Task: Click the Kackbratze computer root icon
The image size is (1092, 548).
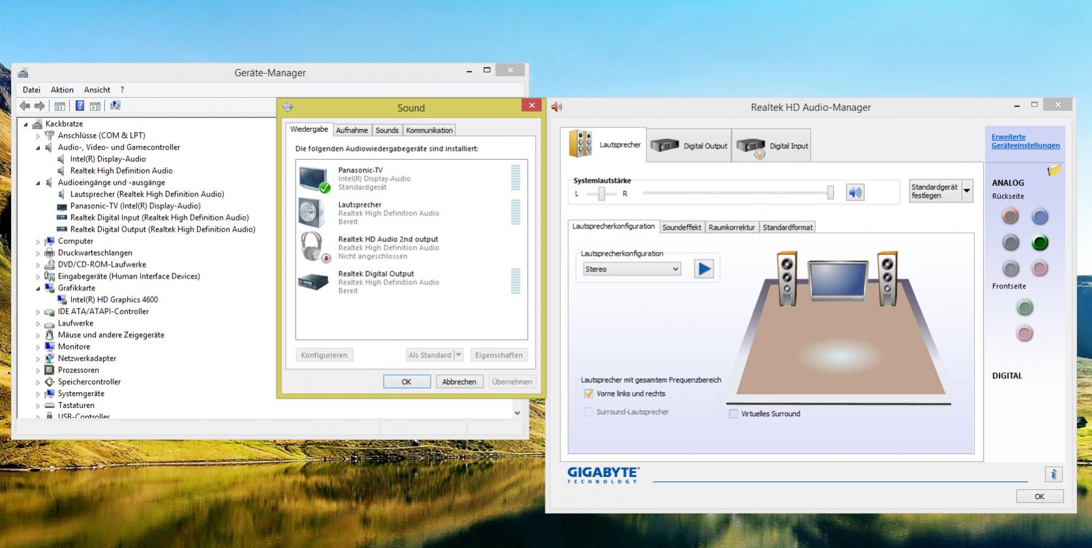Action: [x=37, y=123]
